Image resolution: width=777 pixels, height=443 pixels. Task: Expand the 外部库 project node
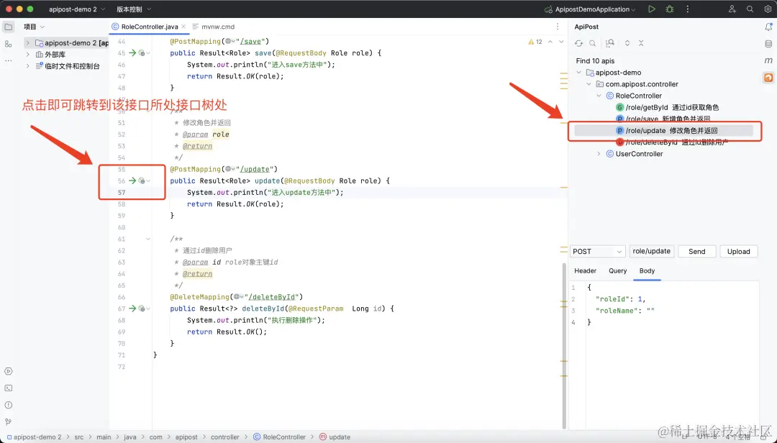click(28, 55)
